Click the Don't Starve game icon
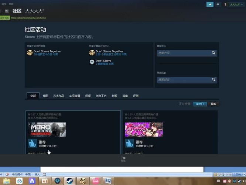Viewport: 246px width, 185px height. [92, 62]
